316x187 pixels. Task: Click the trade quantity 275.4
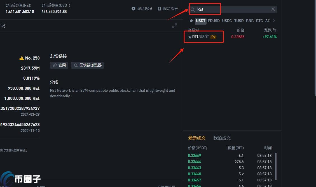click(239, 162)
